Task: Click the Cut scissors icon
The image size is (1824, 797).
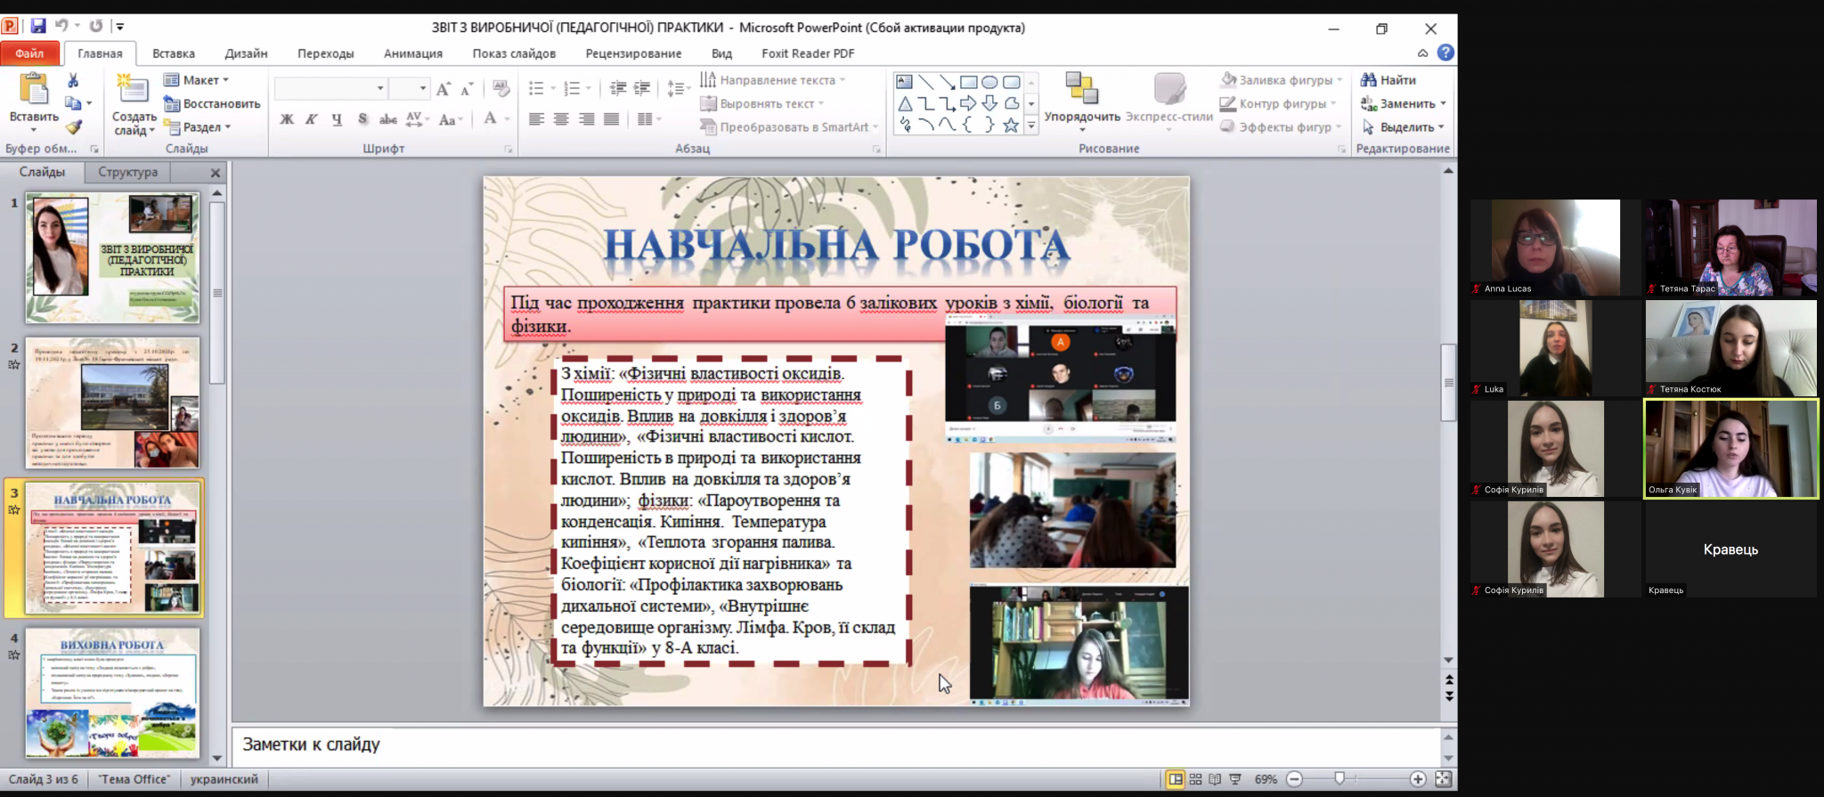Action: pyautogui.click(x=73, y=81)
